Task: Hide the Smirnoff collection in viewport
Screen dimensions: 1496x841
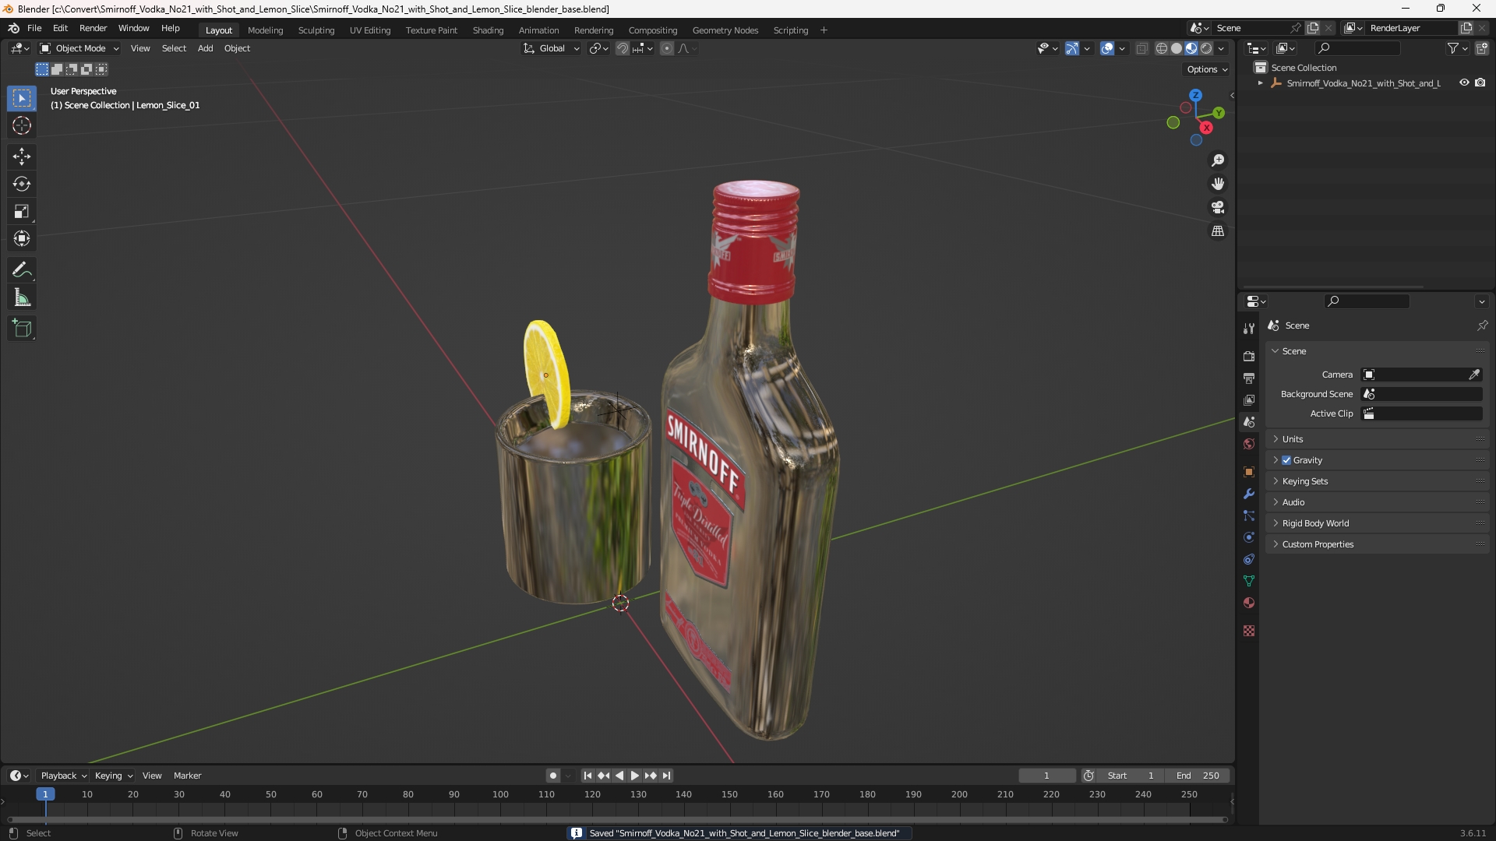Action: point(1464,83)
